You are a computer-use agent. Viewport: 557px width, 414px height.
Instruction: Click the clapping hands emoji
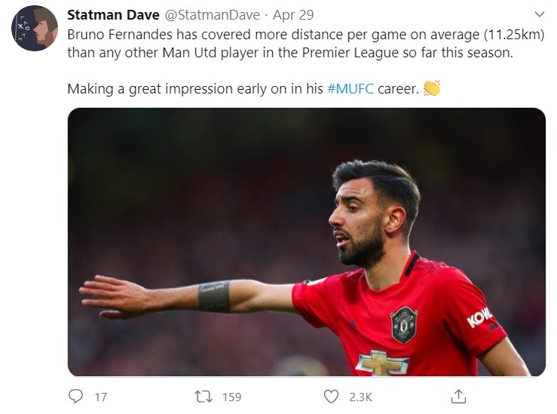(x=431, y=88)
